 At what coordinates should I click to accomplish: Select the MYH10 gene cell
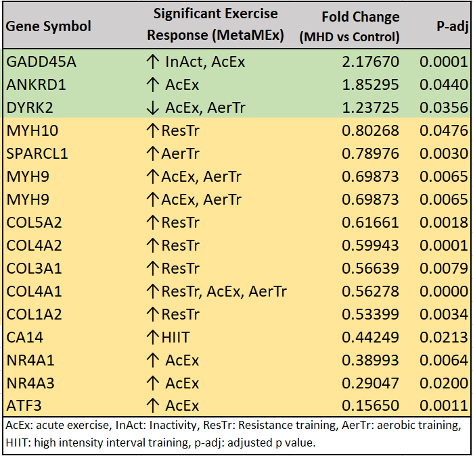(x=30, y=131)
